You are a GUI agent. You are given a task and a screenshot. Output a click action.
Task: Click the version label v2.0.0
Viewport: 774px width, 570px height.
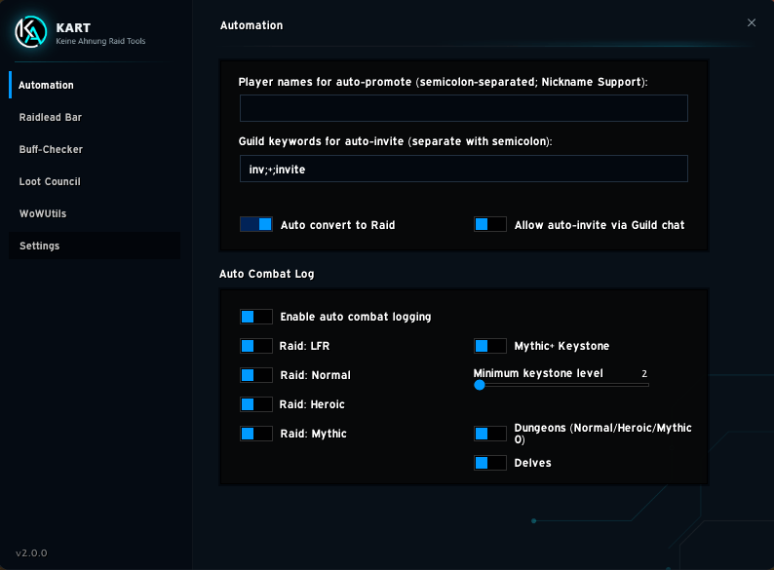(31, 552)
